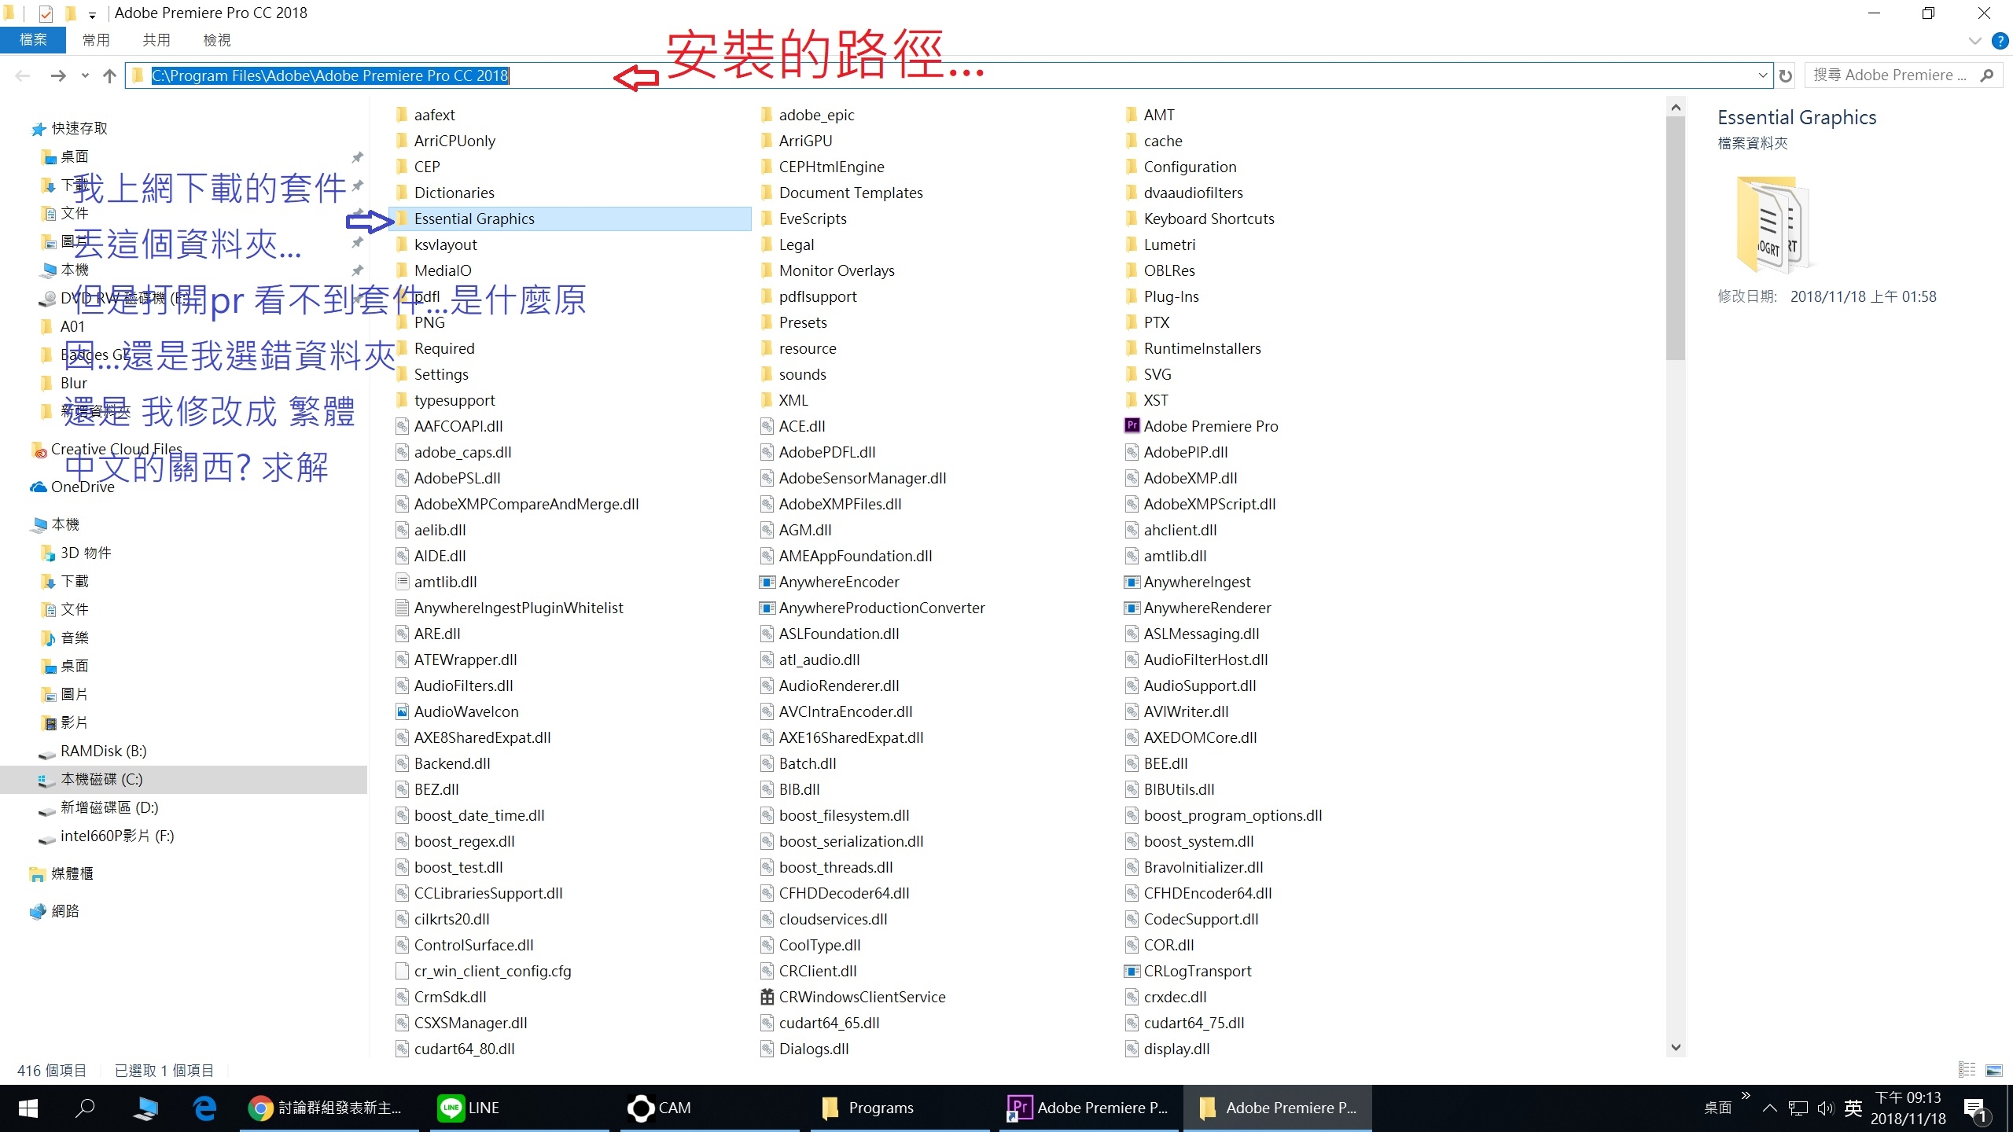Select Creative Cloud Files in the sidebar
The width and height of the screenshot is (2013, 1132).
pos(116,449)
